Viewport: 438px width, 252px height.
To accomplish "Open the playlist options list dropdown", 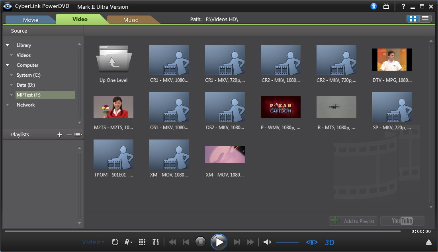I will (x=78, y=135).
